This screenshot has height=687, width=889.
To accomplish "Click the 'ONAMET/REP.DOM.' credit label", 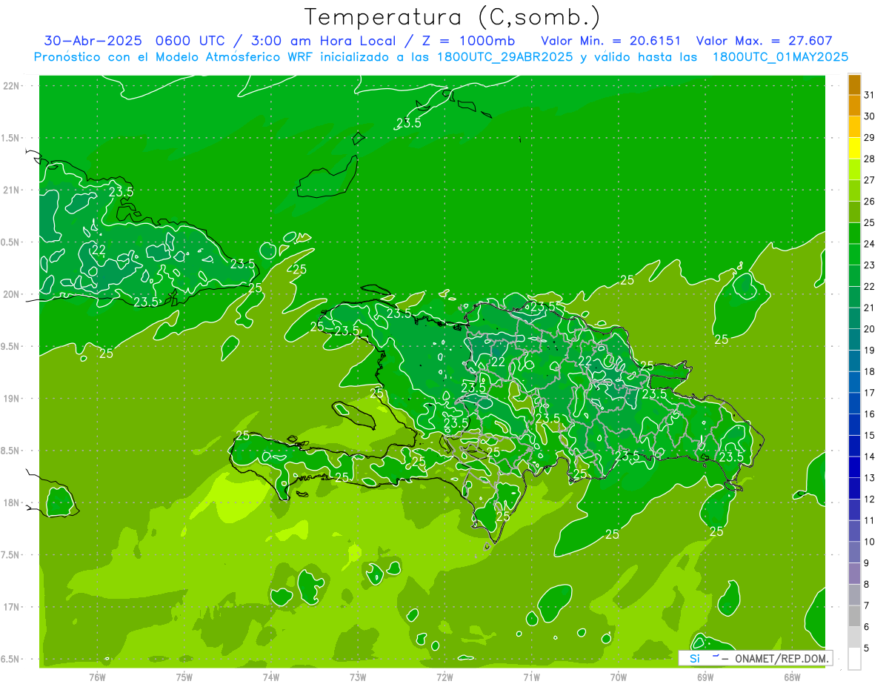I will point(782,658).
